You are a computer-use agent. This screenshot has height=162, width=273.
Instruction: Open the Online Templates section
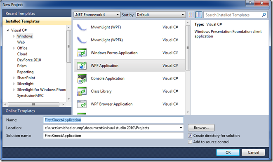pos(37,111)
